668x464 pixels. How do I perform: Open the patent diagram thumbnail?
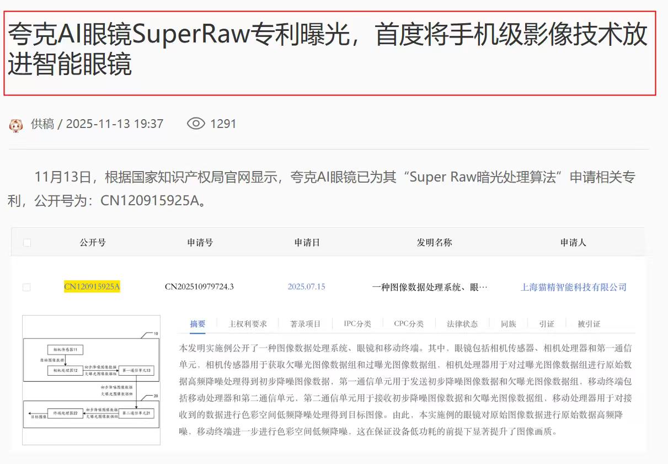pyautogui.click(x=91, y=380)
